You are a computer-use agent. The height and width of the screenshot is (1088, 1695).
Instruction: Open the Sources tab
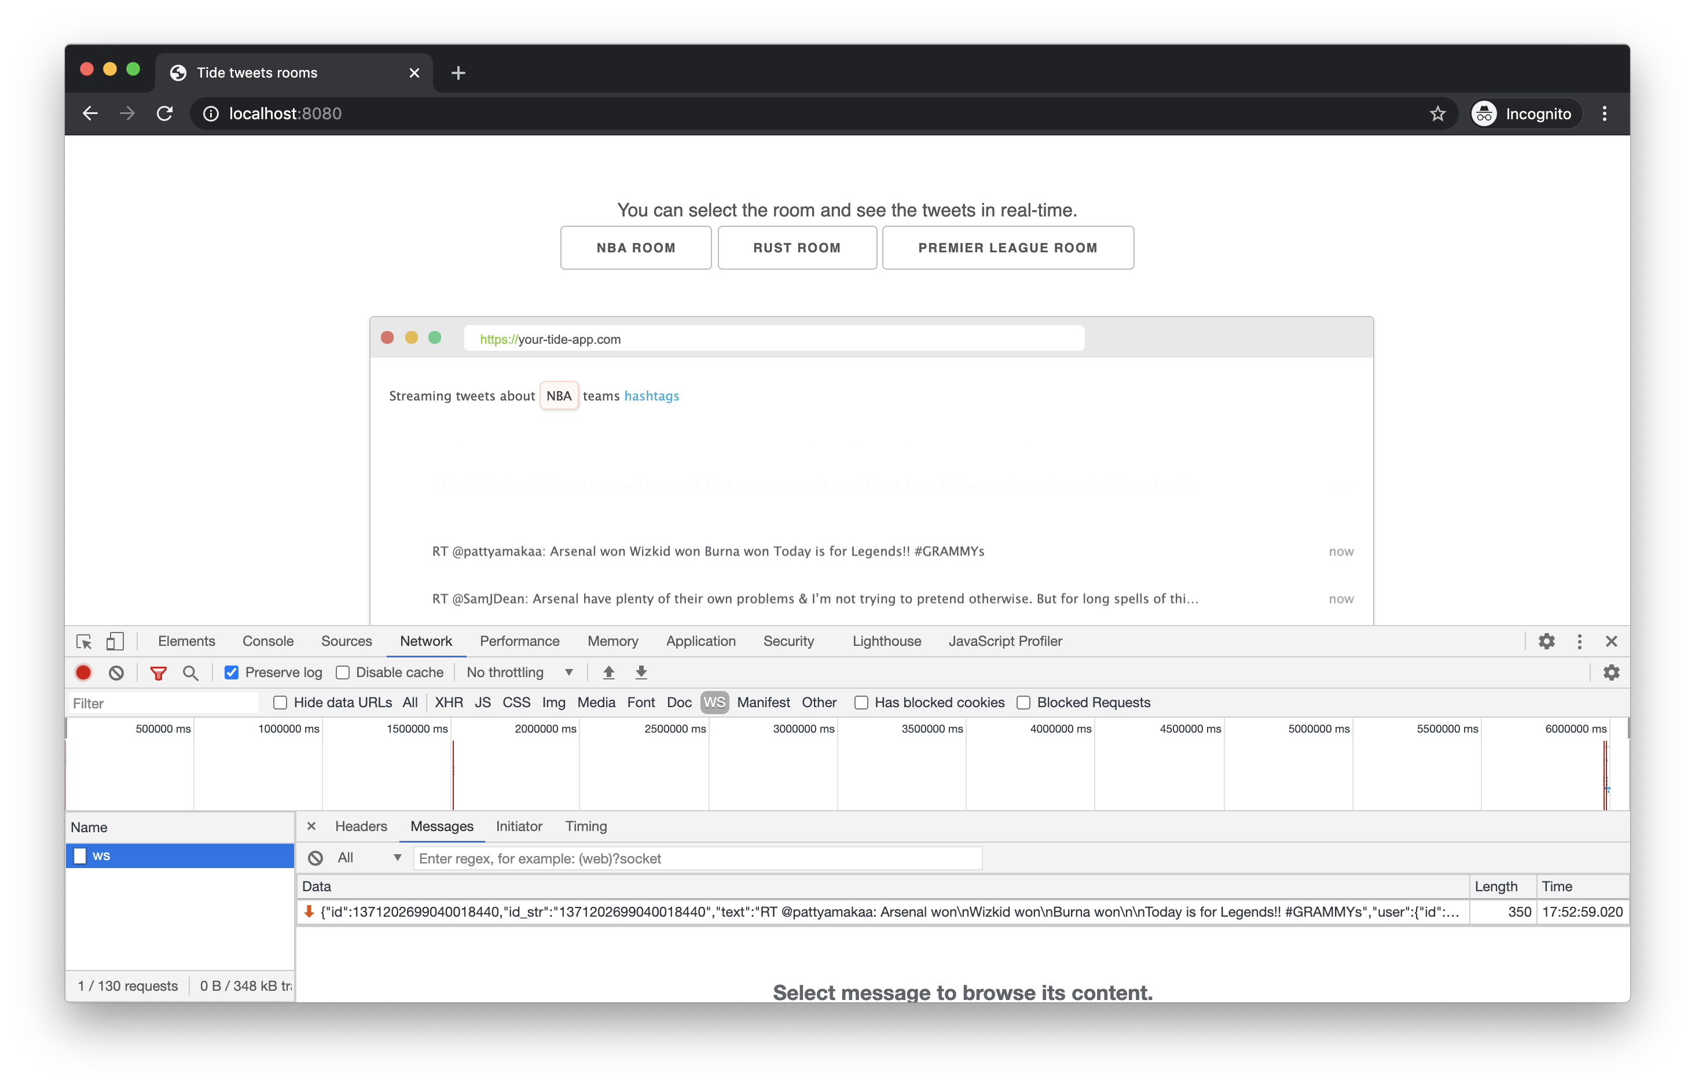point(346,641)
